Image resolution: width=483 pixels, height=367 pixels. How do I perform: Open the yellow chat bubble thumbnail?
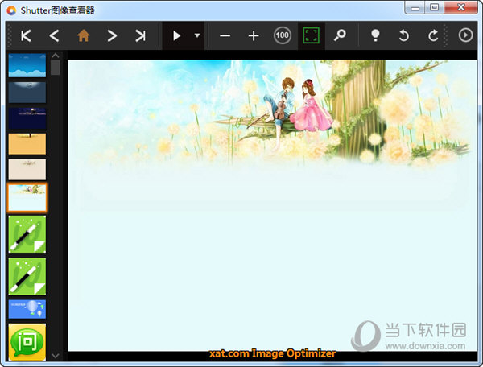click(27, 342)
